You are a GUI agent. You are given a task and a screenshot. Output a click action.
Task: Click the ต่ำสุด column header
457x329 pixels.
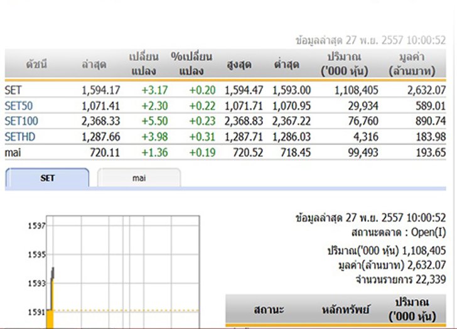point(286,64)
